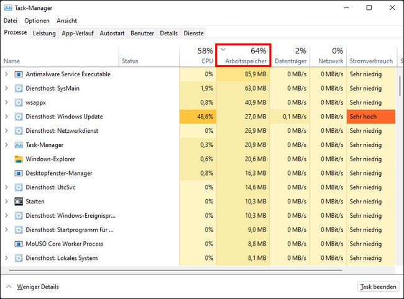Collapse view with Weniger Details chevron
This screenshot has height=299, width=404.
(x=9, y=287)
